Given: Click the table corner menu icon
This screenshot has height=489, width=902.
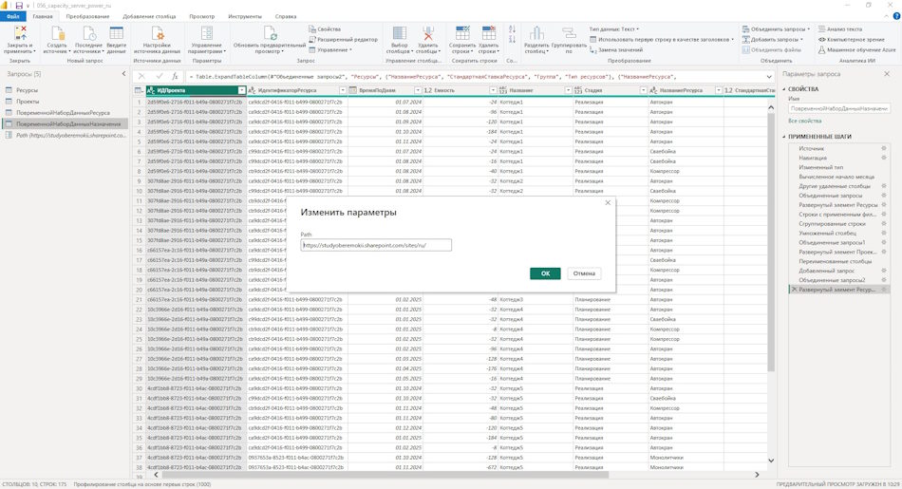Looking at the screenshot, I should (139, 90).
